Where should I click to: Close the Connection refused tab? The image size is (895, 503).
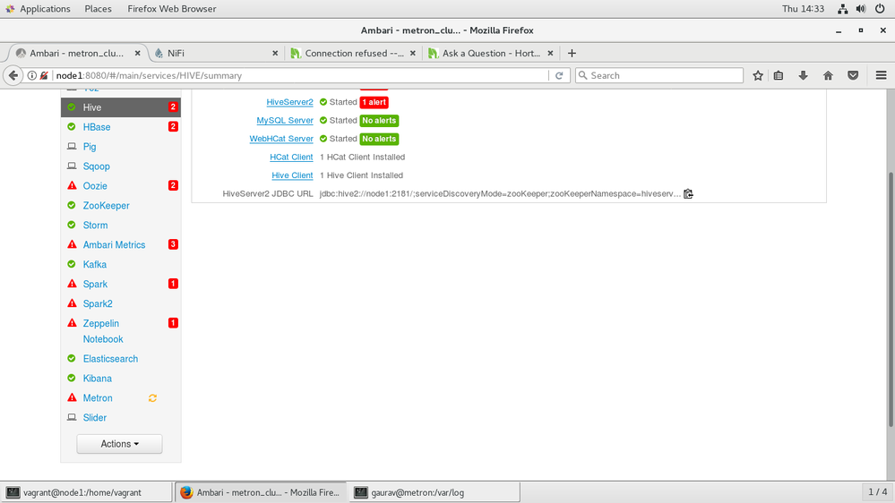413,53
